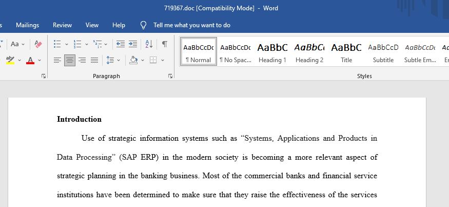Apply the Heading 1 style

[x=272, y=51]
